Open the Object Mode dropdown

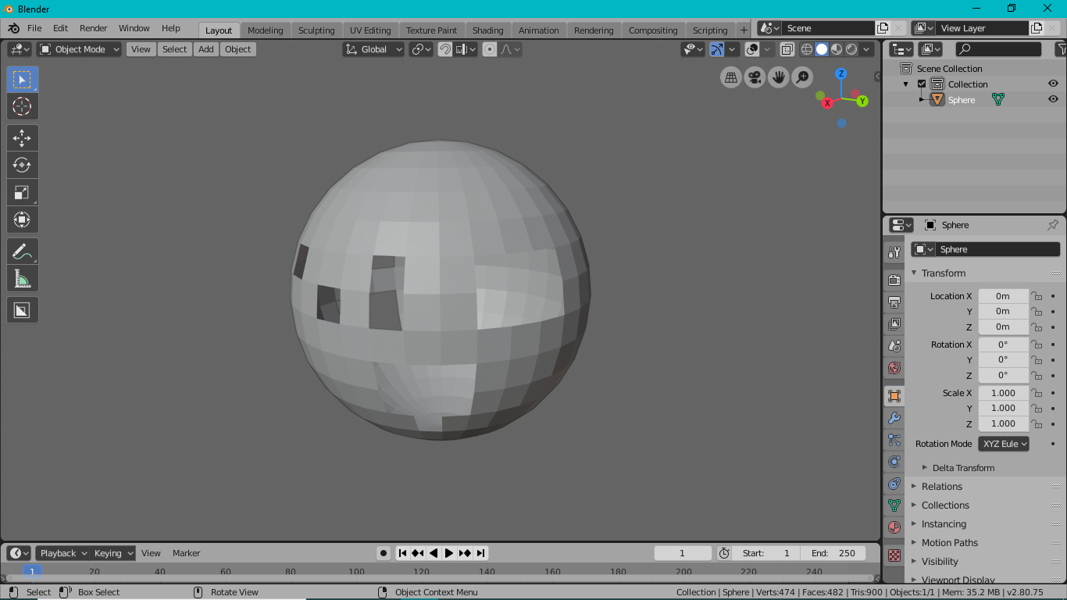[x=79, y=49]
